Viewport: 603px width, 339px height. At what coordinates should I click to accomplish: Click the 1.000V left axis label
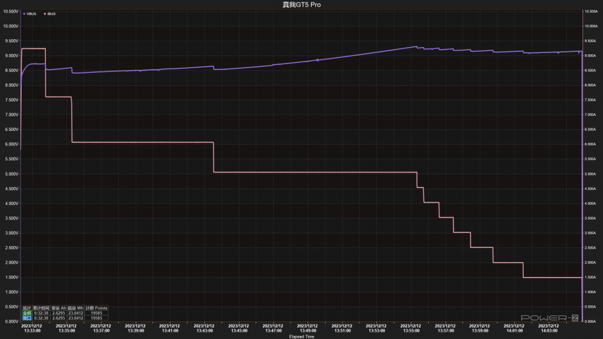pos(11,292)
